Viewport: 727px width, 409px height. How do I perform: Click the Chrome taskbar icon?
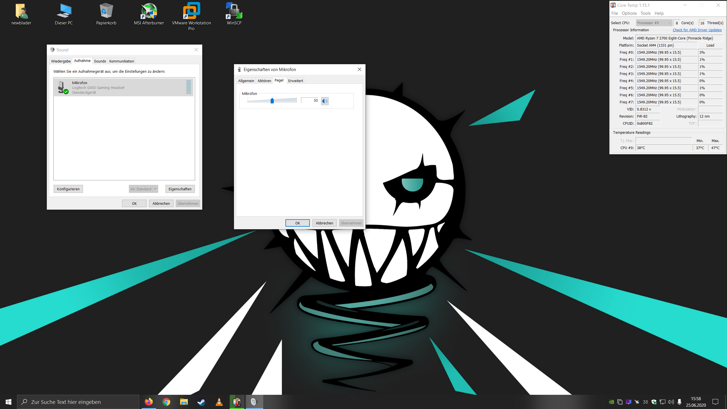(166, 402)
